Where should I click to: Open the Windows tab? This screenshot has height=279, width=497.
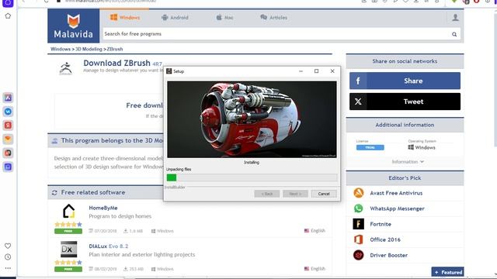[125, 17]
